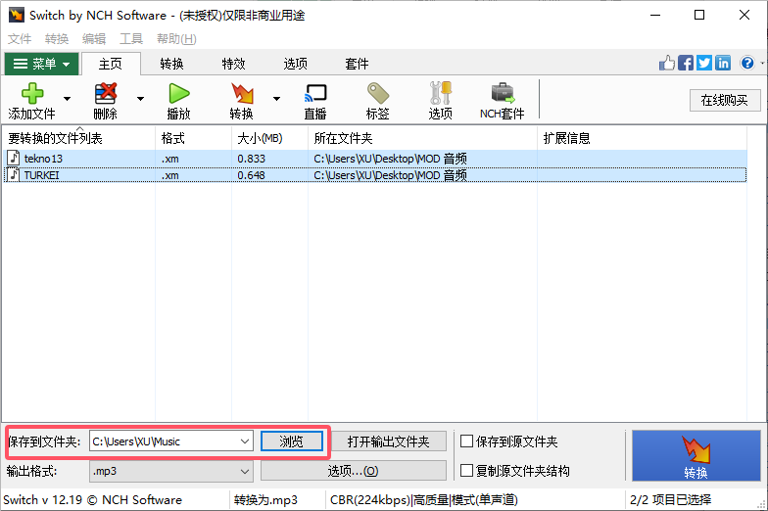Click the Extended info (扩展信息) column header
Image resolution: width=768 pixels, height=511 pixels.
point(642,138)
